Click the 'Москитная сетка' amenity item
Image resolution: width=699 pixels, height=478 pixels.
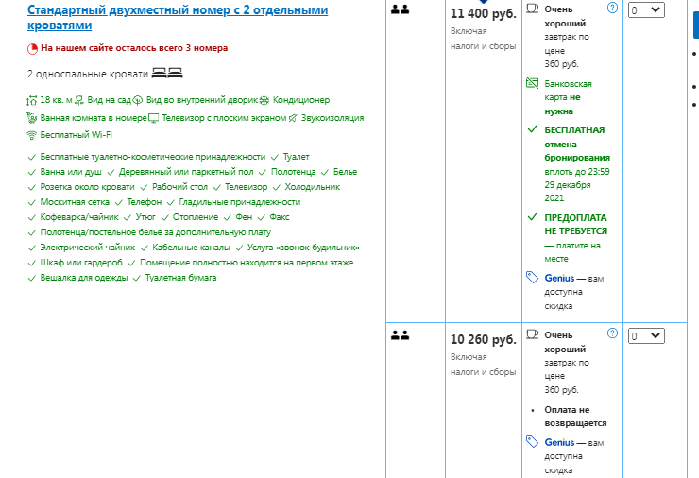75,202
